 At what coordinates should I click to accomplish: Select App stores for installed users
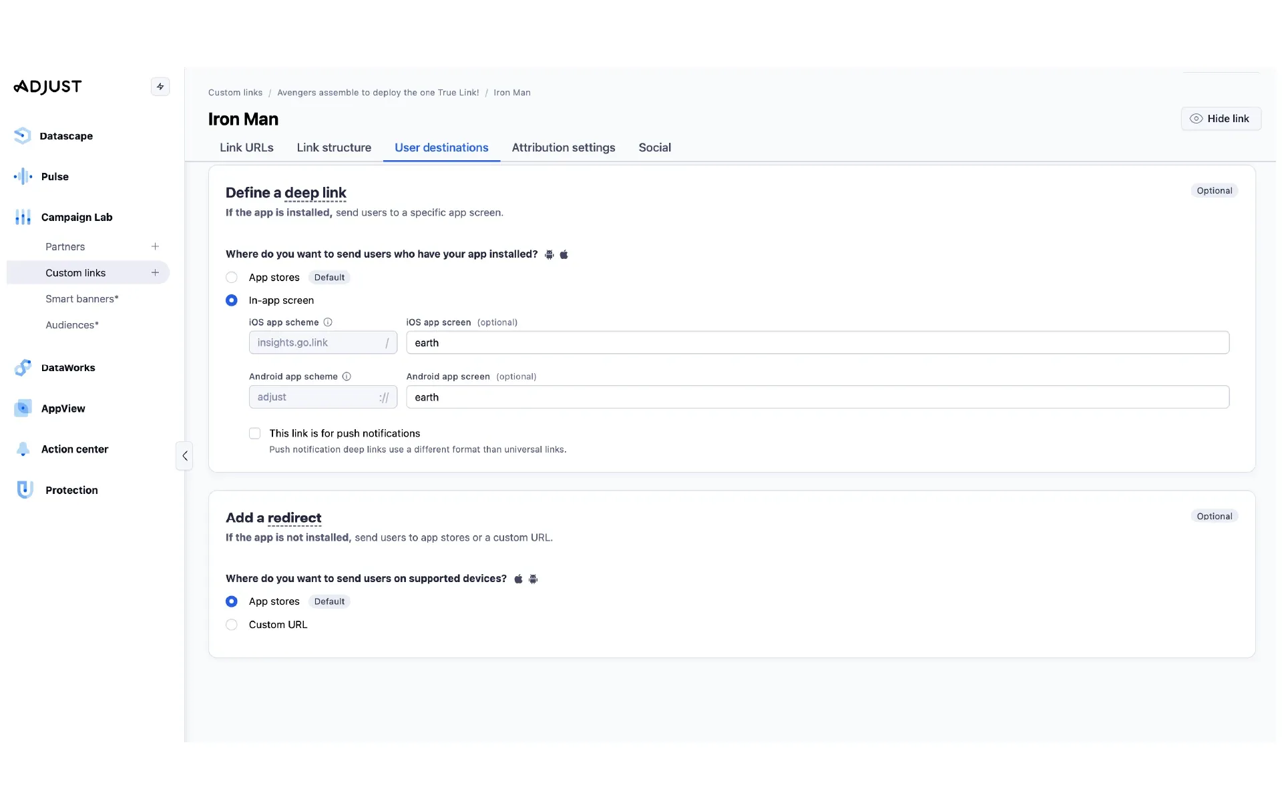coord(232,277)
